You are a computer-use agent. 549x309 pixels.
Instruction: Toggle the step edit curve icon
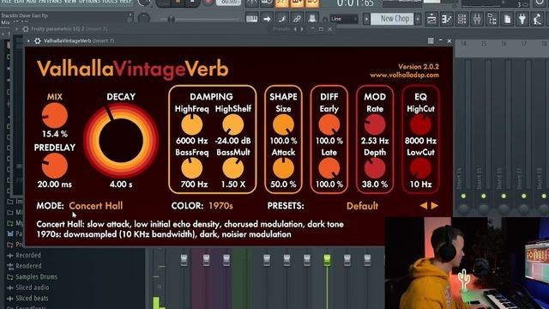coord(282,19)
